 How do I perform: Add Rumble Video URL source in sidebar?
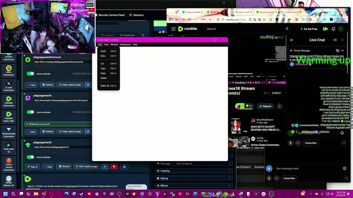(9, 117)
